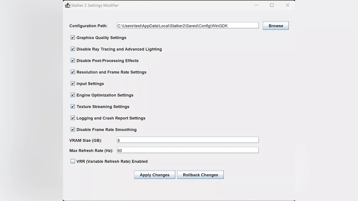Viewport: 358px width, 201px height.
Task: Toggle Logging and Crash Report Settings
Action: click(73, 118)
